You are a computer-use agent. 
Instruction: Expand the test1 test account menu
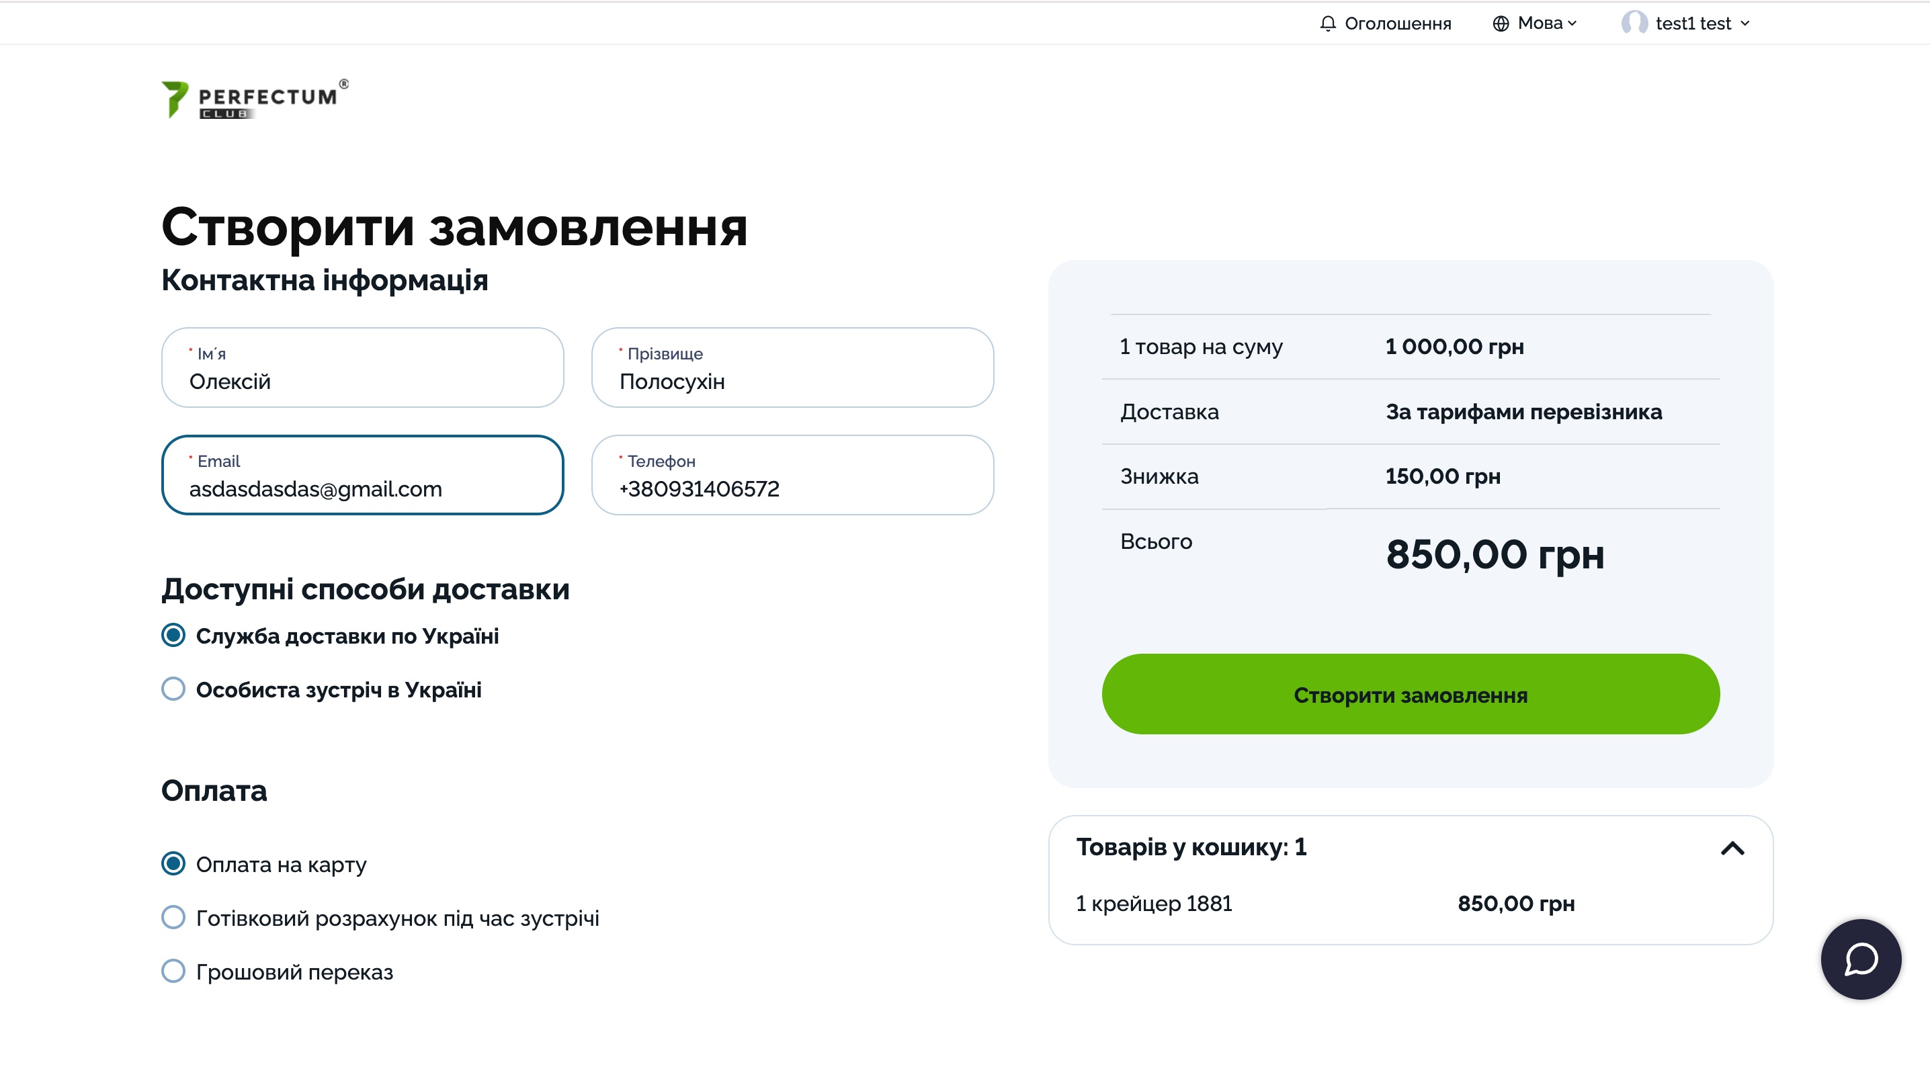tap(1702, 24)
